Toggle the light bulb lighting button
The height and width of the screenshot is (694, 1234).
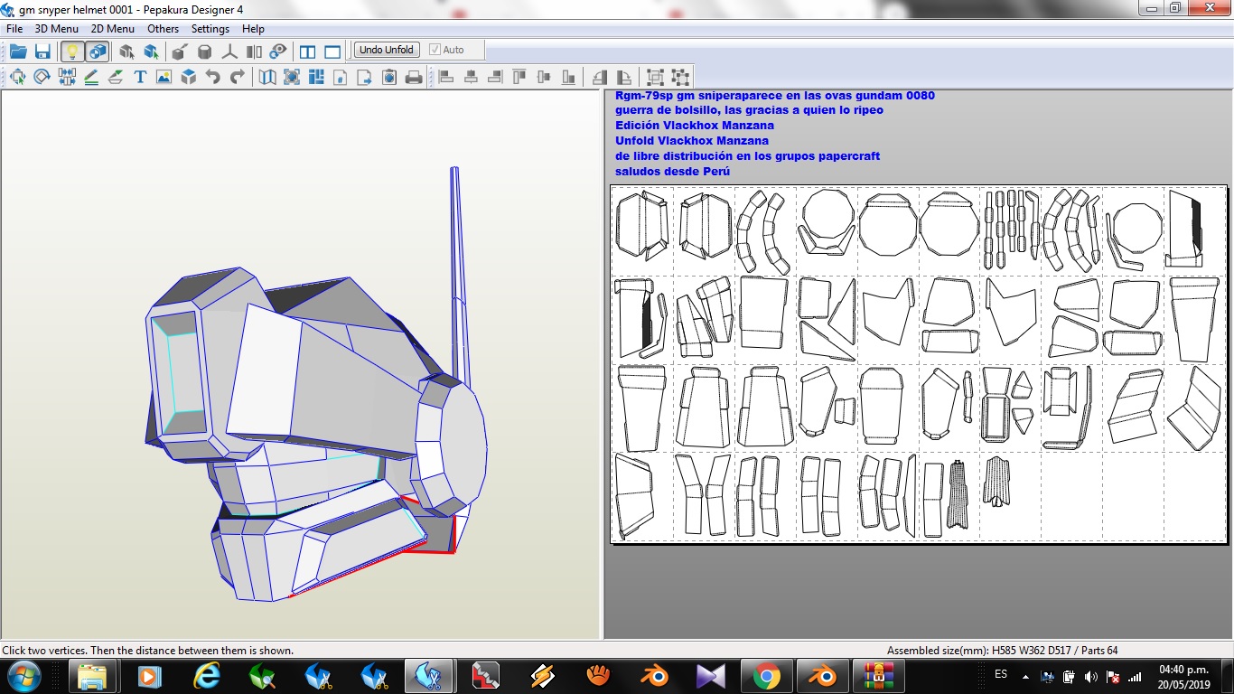pos(72,52)
